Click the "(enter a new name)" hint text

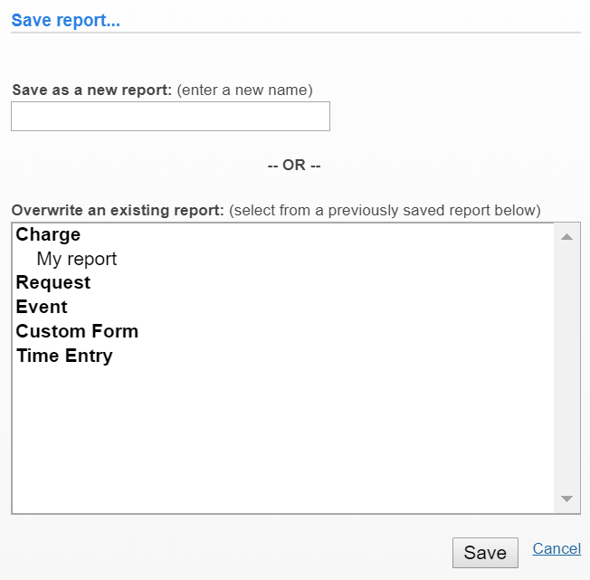point(244,90)
